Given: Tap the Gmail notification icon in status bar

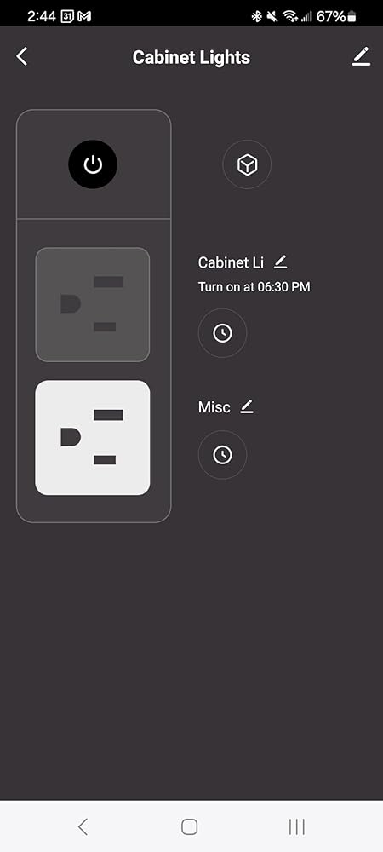Looking at the screenshot, I should click(84, 16).
